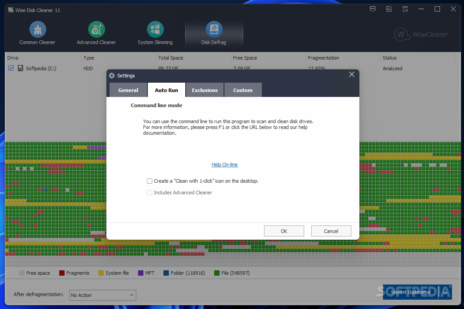Open the Help On-line link
Viewport: 464px width, 309px height.
[x=224, y=165]
